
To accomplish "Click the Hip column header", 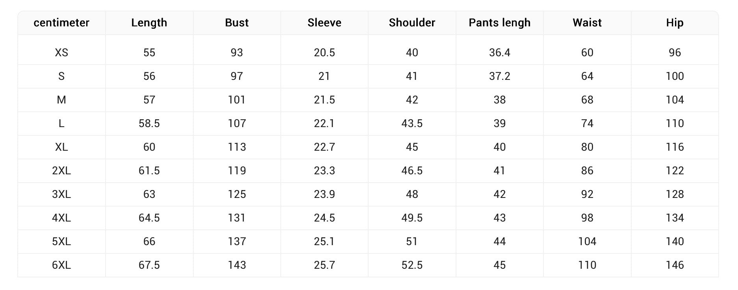I will [x=675, y=23].
